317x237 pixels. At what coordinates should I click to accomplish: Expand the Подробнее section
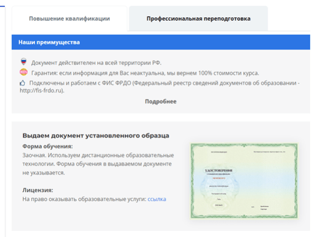161,101
